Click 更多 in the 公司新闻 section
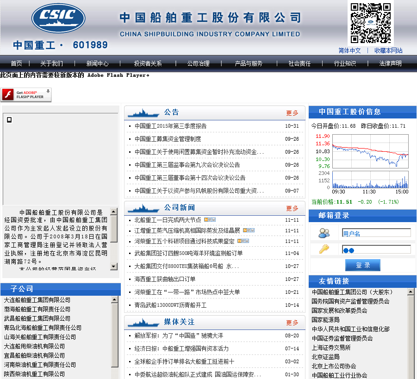This screenshot has width=417, height=379. pyautogui.click(x=292, y=208)
